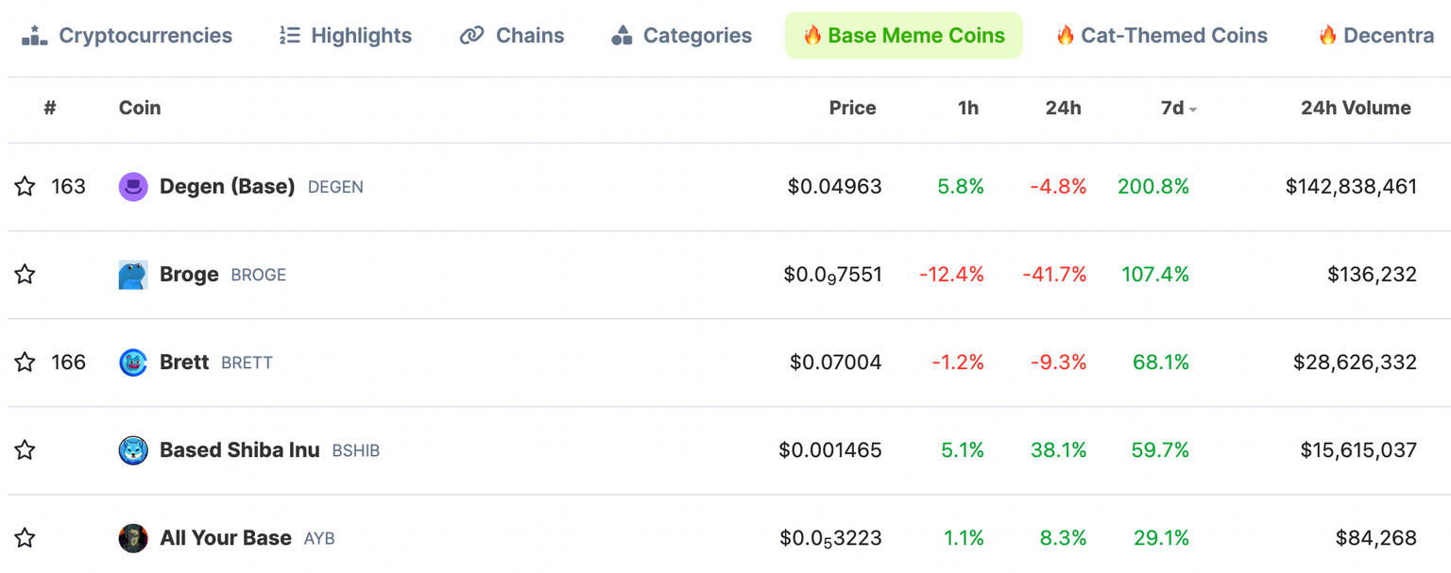Toggle the favorite star for Broge
Viewport: 1451px width, 573px height.
26,275
